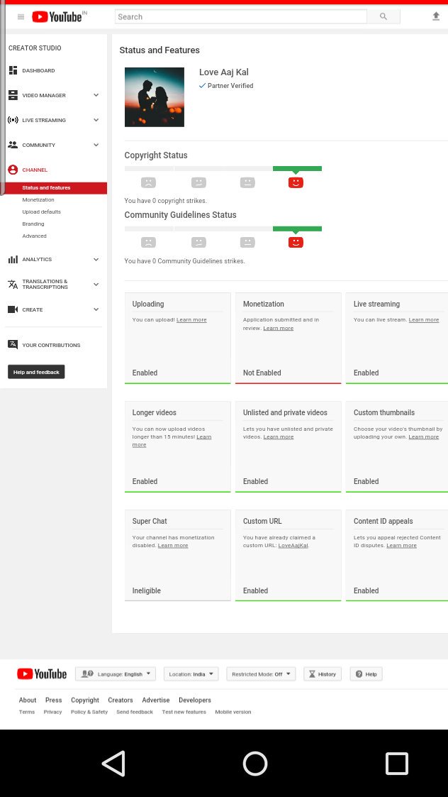Click Learn more in Content ID appeals card

pos(401,545)
